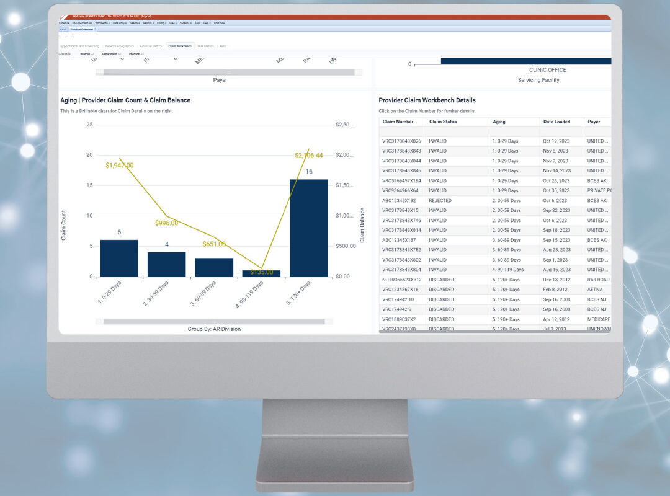Image resolution: width=670 pixels, height=496 pixels.
Task: Close the Practice Overview tab
Action: [x=95, y=29]
